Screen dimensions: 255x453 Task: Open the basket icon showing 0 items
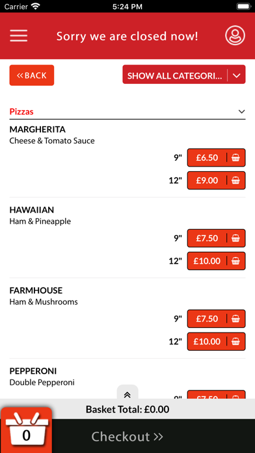tap(26, 430)
